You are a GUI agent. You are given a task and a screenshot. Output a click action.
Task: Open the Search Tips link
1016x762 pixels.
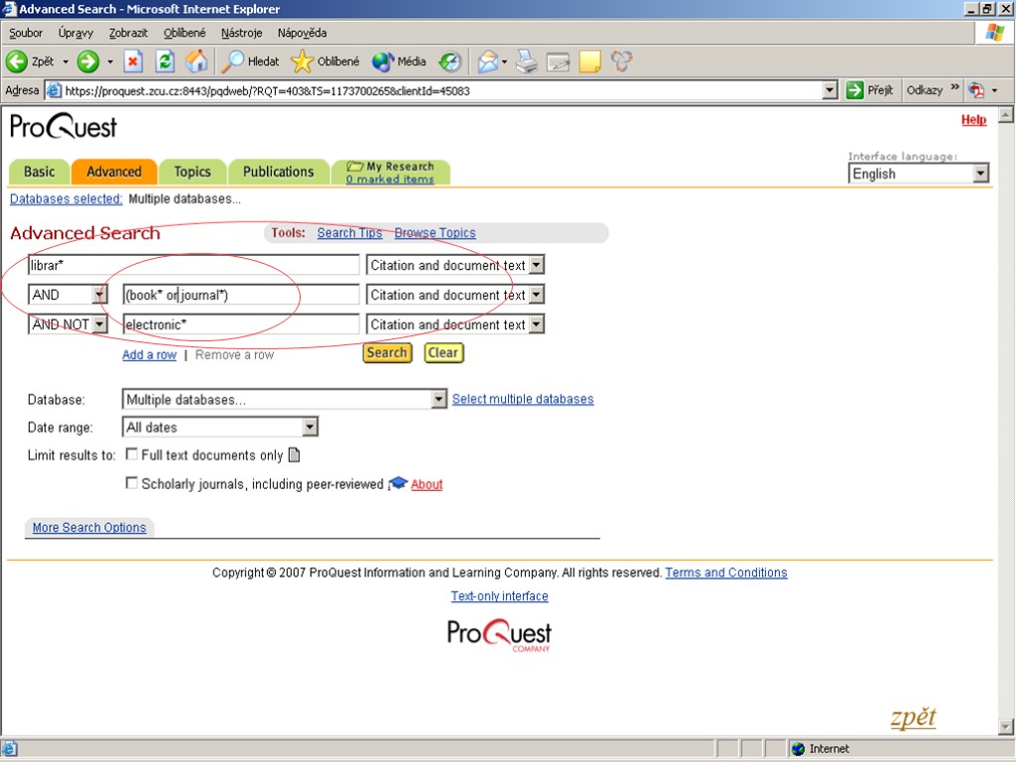pos(349,232)
